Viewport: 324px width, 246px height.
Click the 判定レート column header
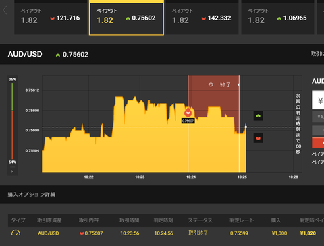(242, 220)
